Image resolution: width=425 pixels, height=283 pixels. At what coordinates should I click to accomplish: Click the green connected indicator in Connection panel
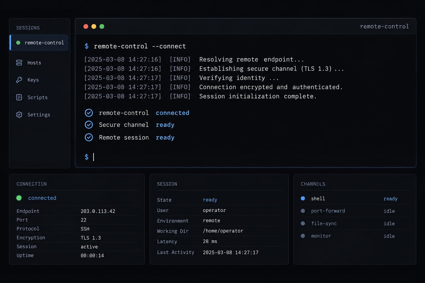point(19,198)
